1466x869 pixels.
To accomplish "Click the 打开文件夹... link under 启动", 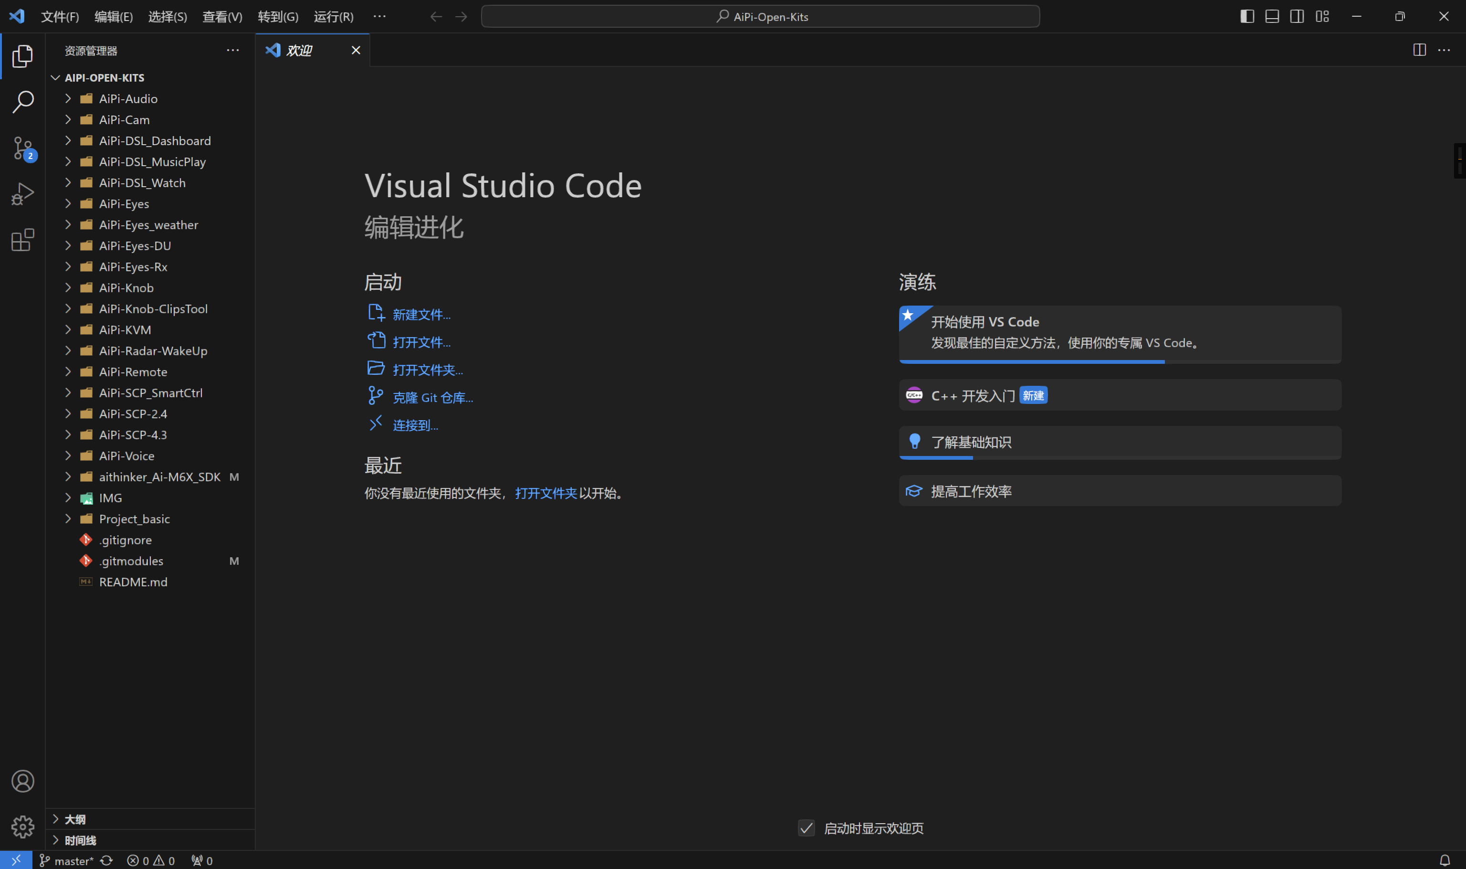I will (428, 370).
